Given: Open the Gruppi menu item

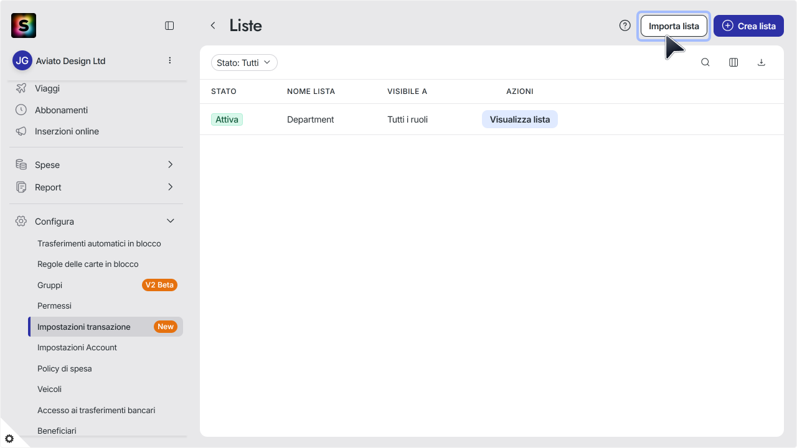Looking at the screenshot, I should click(105, 285).
